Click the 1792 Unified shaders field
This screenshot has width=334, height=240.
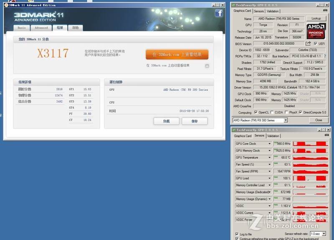coord(267,62)
